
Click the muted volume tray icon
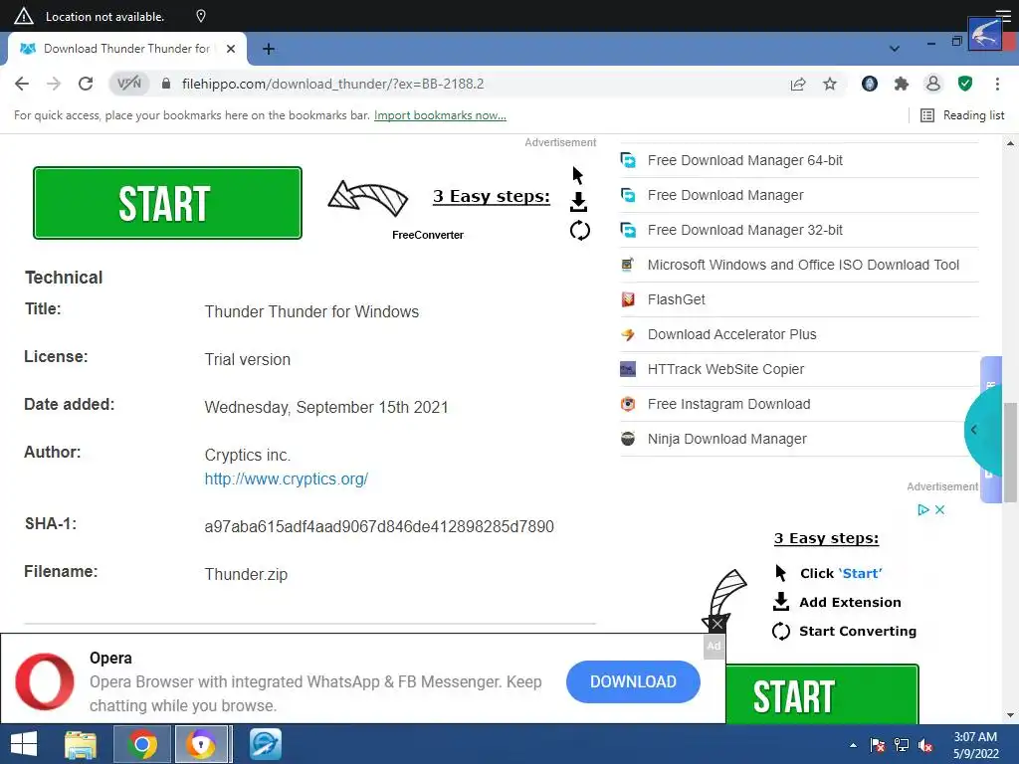point(926,745)
